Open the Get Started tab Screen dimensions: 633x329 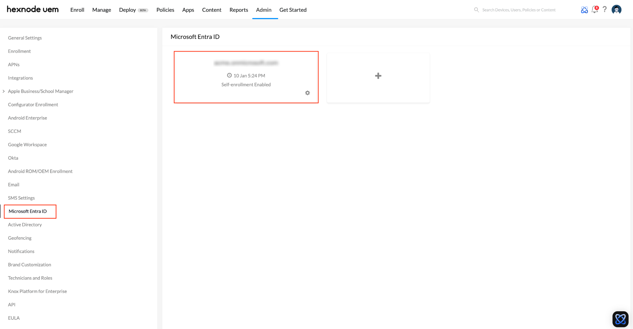tap(293, 10)
